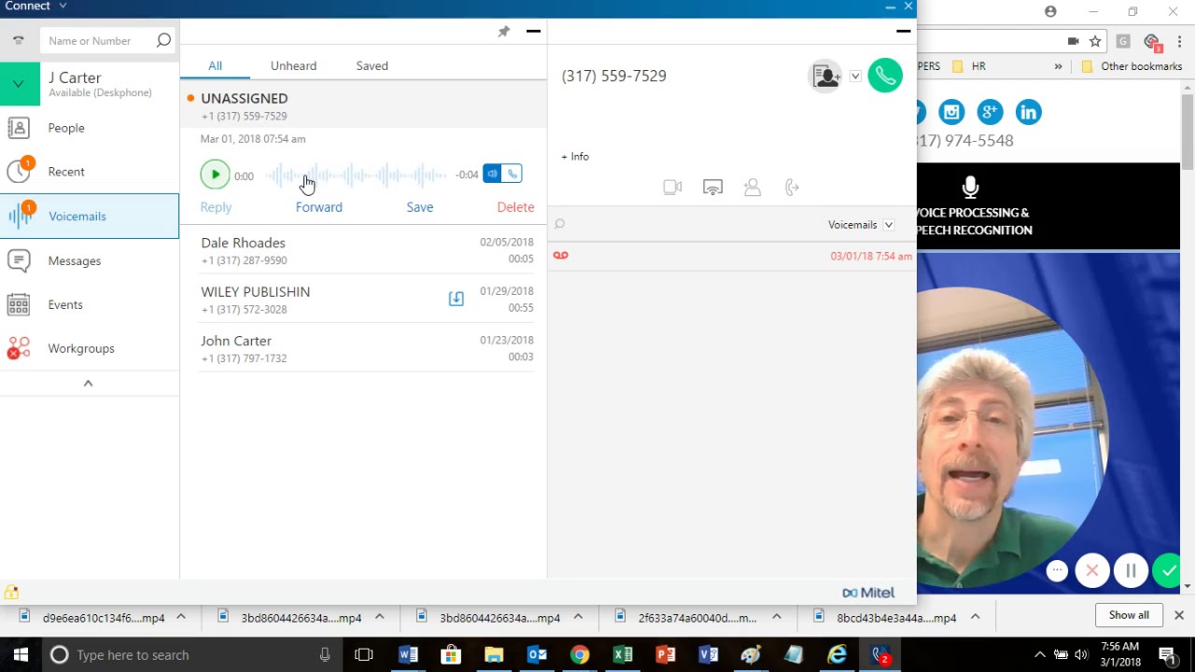The height and width of the screenshot is (672, 1195).
Task: Pin the voicemails panel
Action: pos(503,32)
